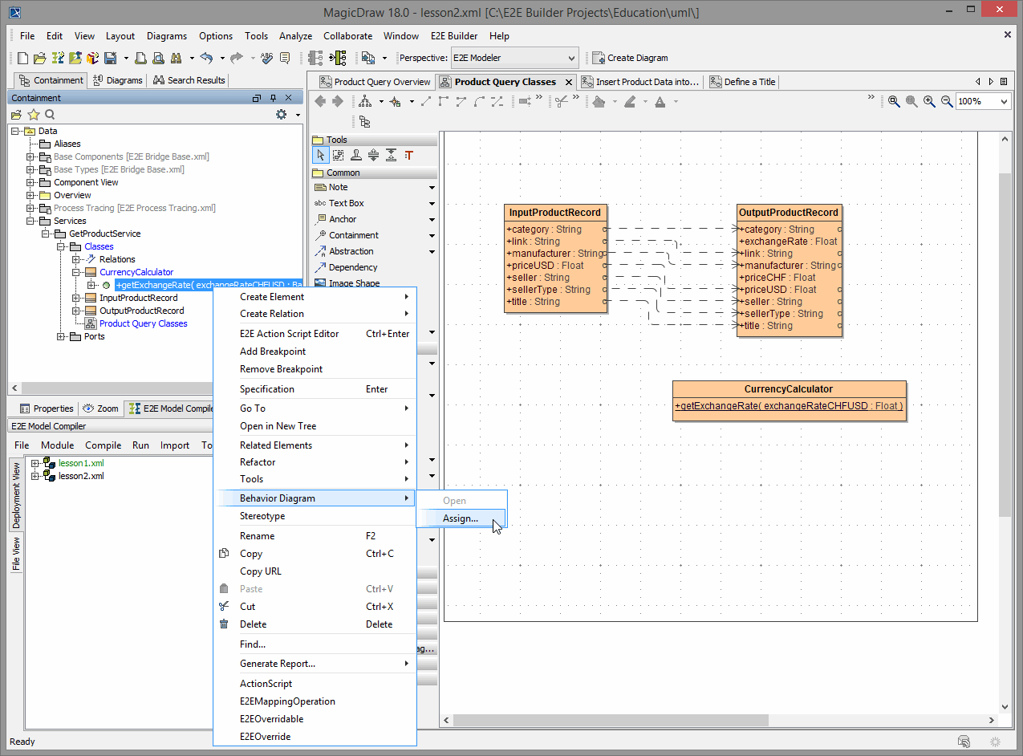Image resolution: width=1023 pixels, height=756 pixels.
Task: Click the paint bucket fill color icon
Action: click(x=599, y=101)
